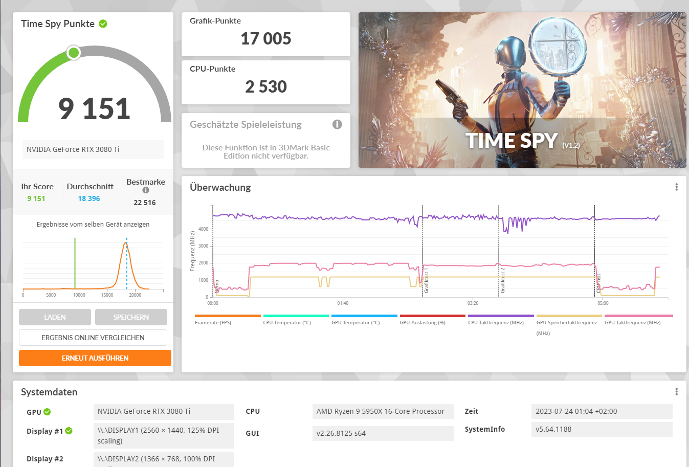Viewport: 689px width, 467px height.
Task: Click GUI version v2.26.8125 s64
Action: pyautogui.click(x=383, y=433)
